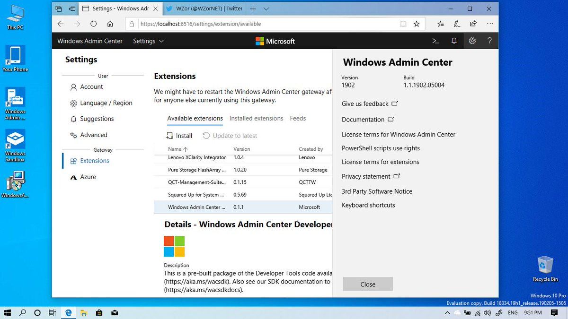Switch to Feeds tab
The height and width of the screenshot is (319, 568).
pyautogui.click(x=298, y=119)
